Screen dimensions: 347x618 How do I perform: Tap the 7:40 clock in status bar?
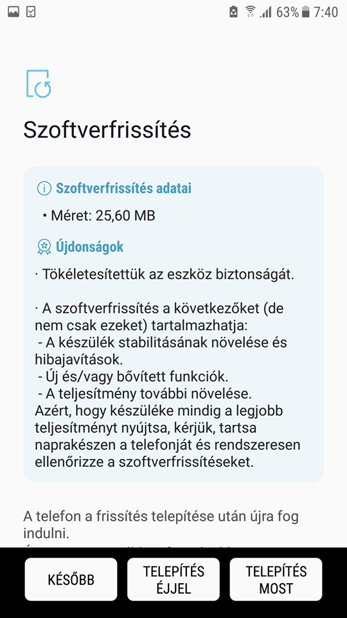click(326, 12)
